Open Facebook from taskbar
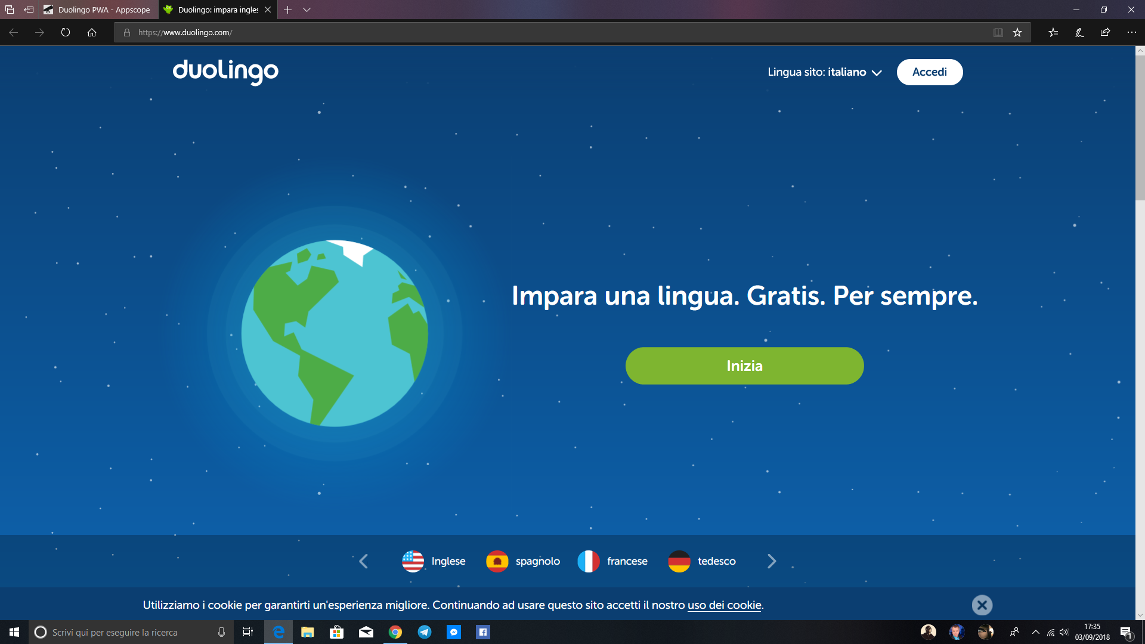This screenshot has height=644, width=1145. [483, 632]
